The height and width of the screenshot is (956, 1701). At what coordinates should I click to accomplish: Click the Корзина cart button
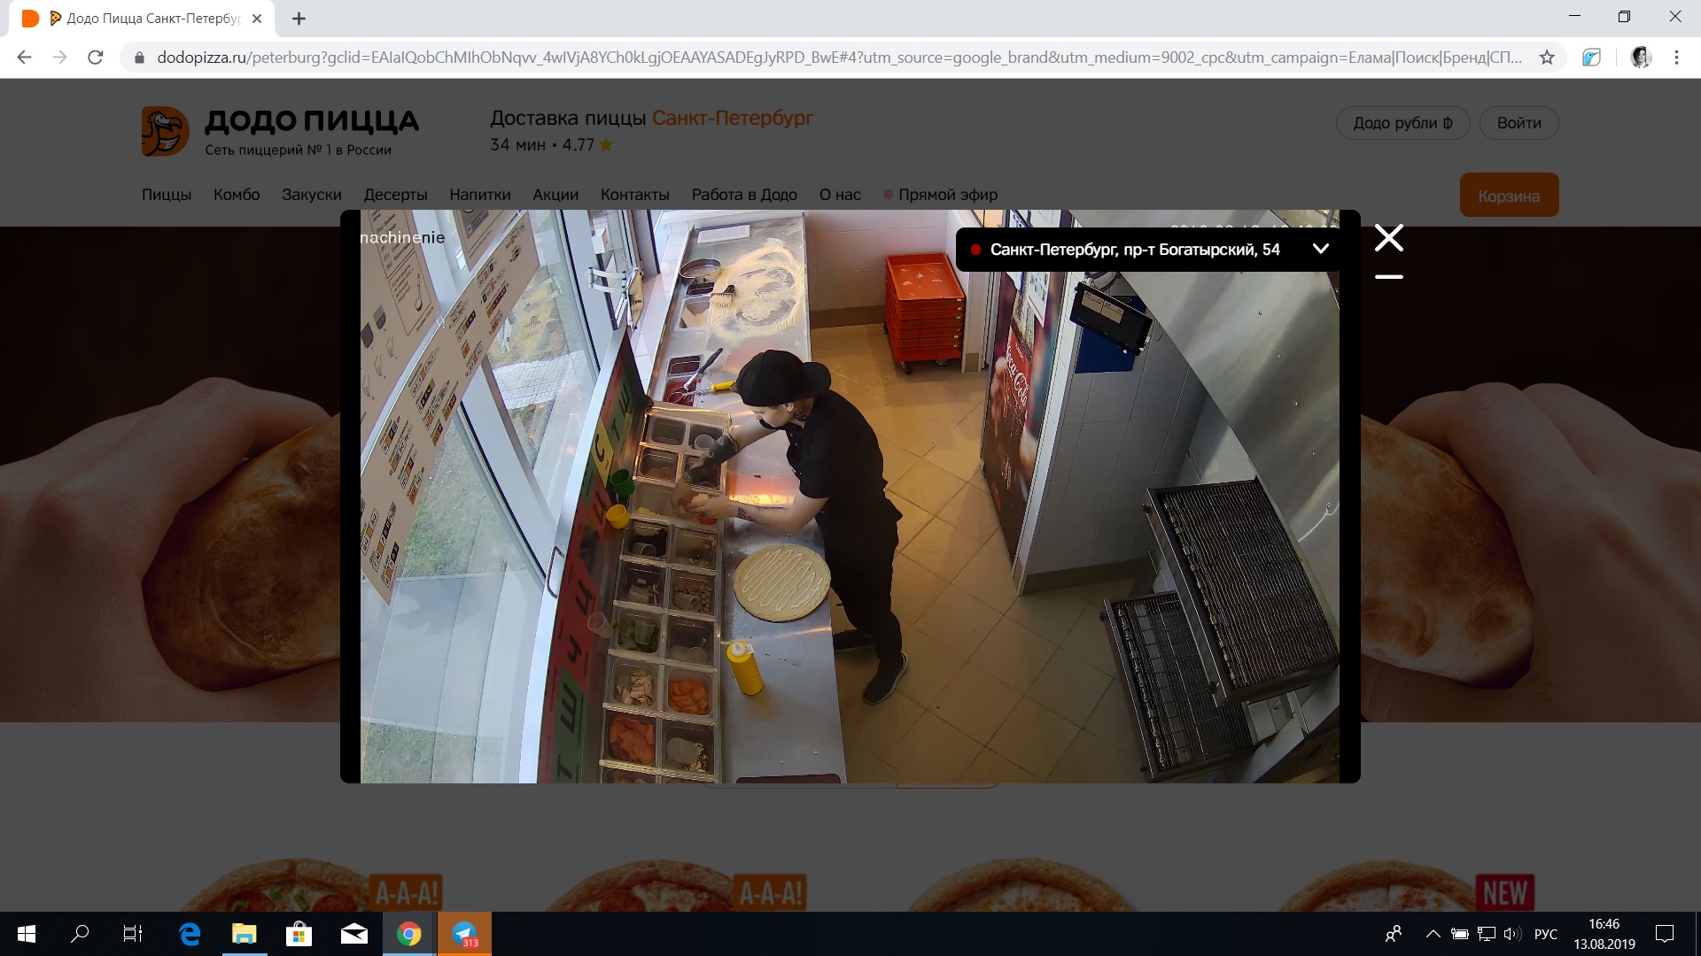coord(1508,196)
